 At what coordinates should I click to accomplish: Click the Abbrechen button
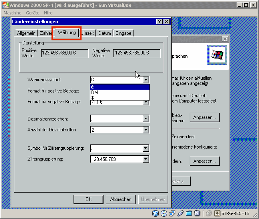[121, 199]
